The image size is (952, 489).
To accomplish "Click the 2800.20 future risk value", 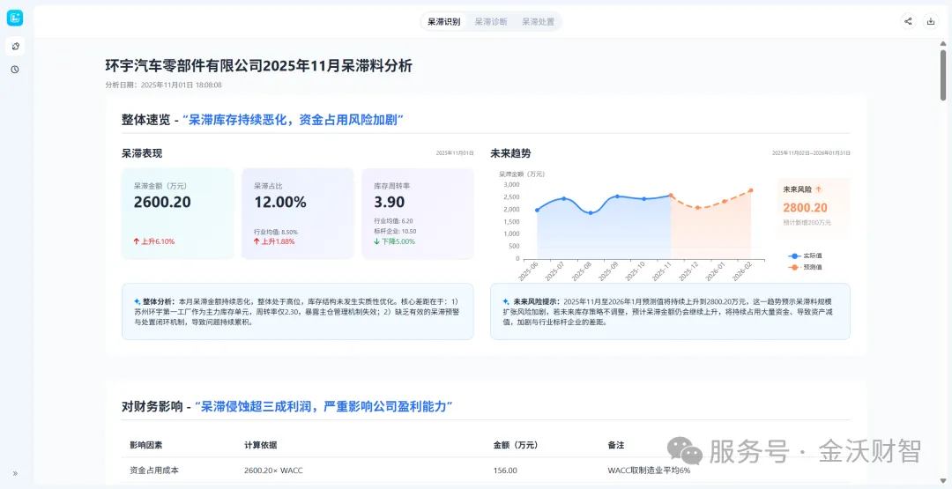I will (805, 207).
